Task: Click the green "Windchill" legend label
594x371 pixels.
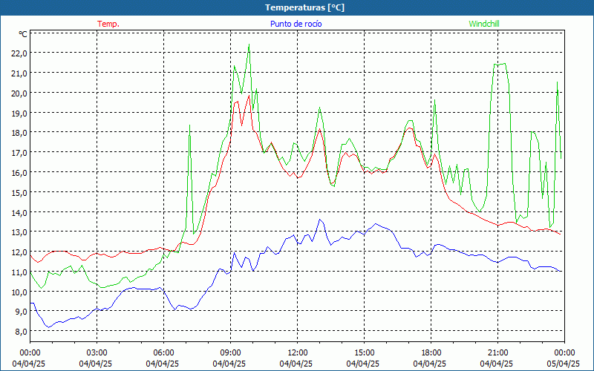Action: (484, 24)
